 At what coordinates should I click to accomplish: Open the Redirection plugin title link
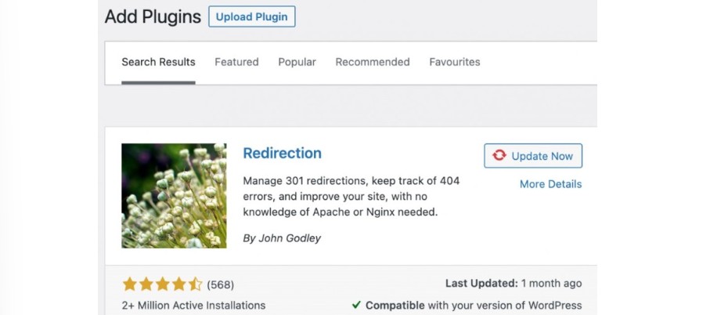(x=282, y=153)
